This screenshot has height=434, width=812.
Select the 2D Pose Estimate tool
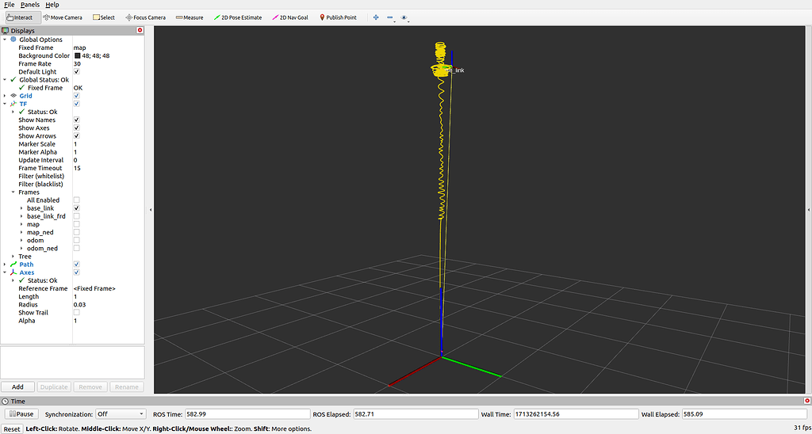[238, 17]
